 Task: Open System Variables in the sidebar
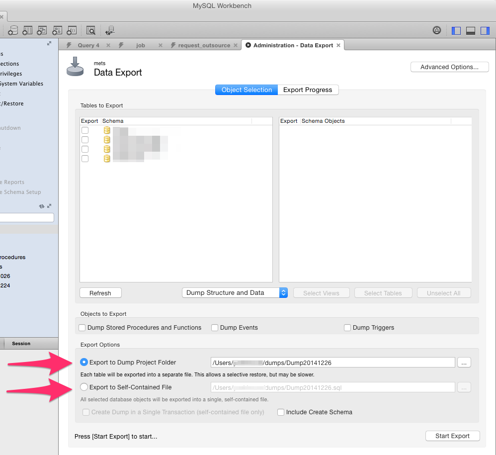point(21,84)
